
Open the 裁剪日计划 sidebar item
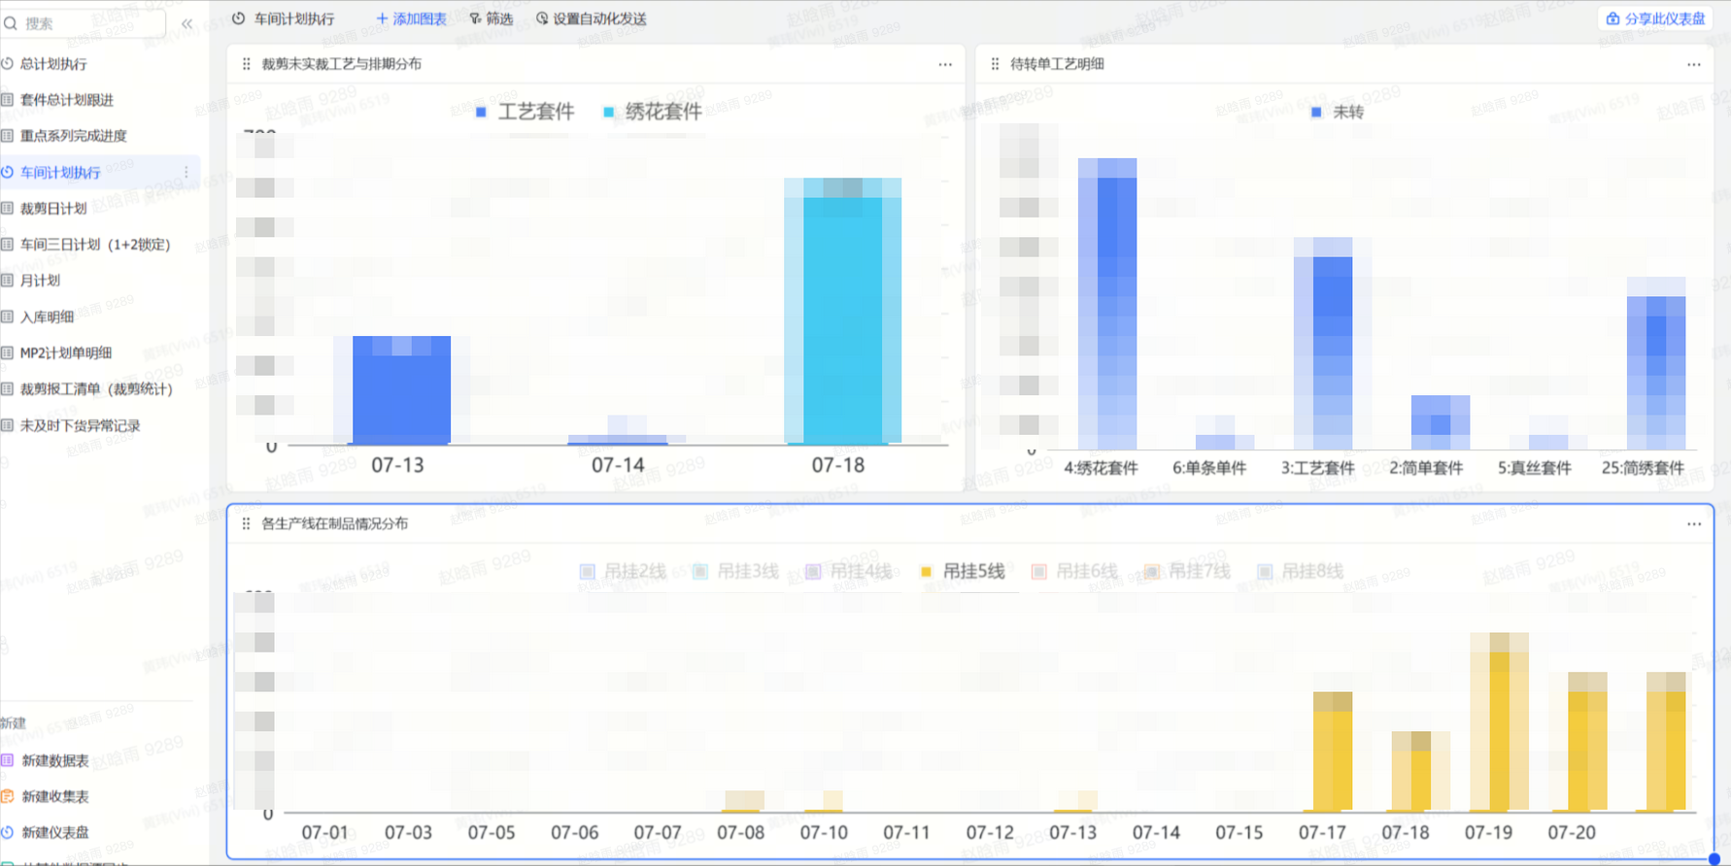[x=53, y=209]
